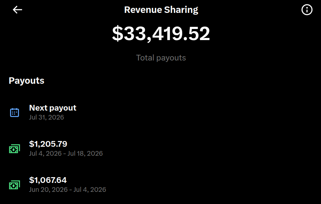Select the Revenue Sharing title
The height and width of the screenshot is (204, 321).
click(161, 10)
